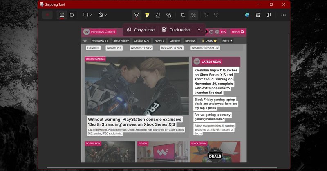
Task: Click the Copilot+ PCs trending link
Action: coord(114,48)
